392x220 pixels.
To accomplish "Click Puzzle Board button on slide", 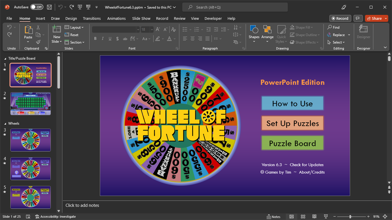I will click(292, 143).
